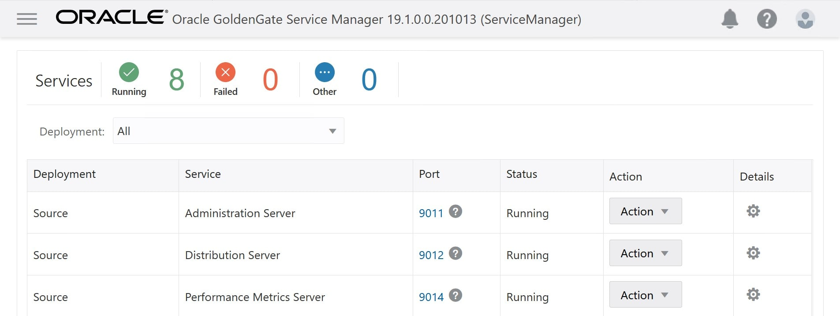This screenshot has height=316, width=840.
Task: Click the green Running status icon
Action: click(129, 72)
